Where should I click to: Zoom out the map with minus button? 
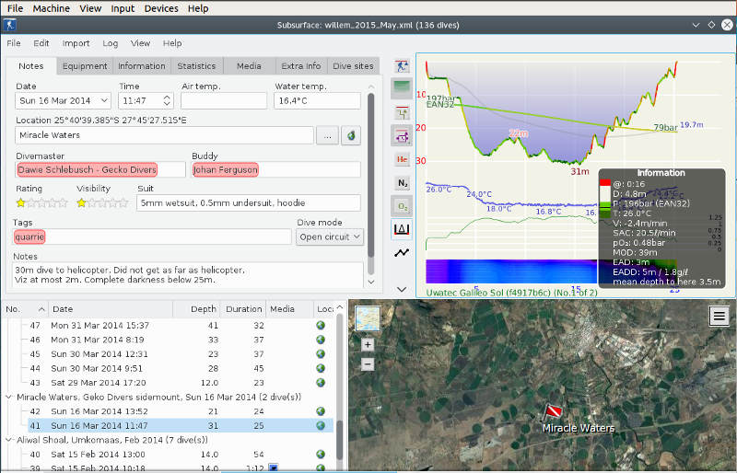point(368,363)
